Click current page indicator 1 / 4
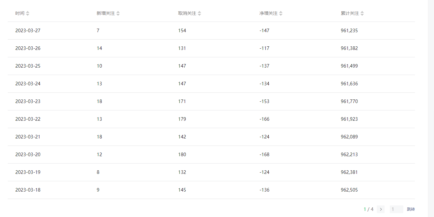 tap(368, 209)
